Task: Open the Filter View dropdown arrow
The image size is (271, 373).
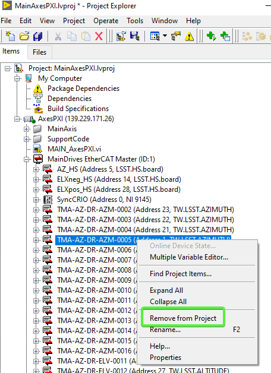Action: click(x=165, y=36)
